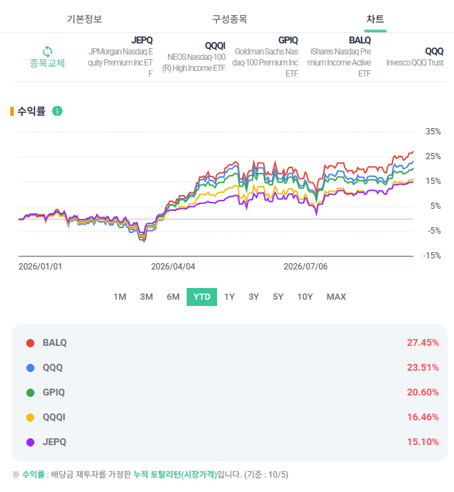The image size is (454, 492).
Task: Click the 23.51% return value
Action: [x=422, y=367]
